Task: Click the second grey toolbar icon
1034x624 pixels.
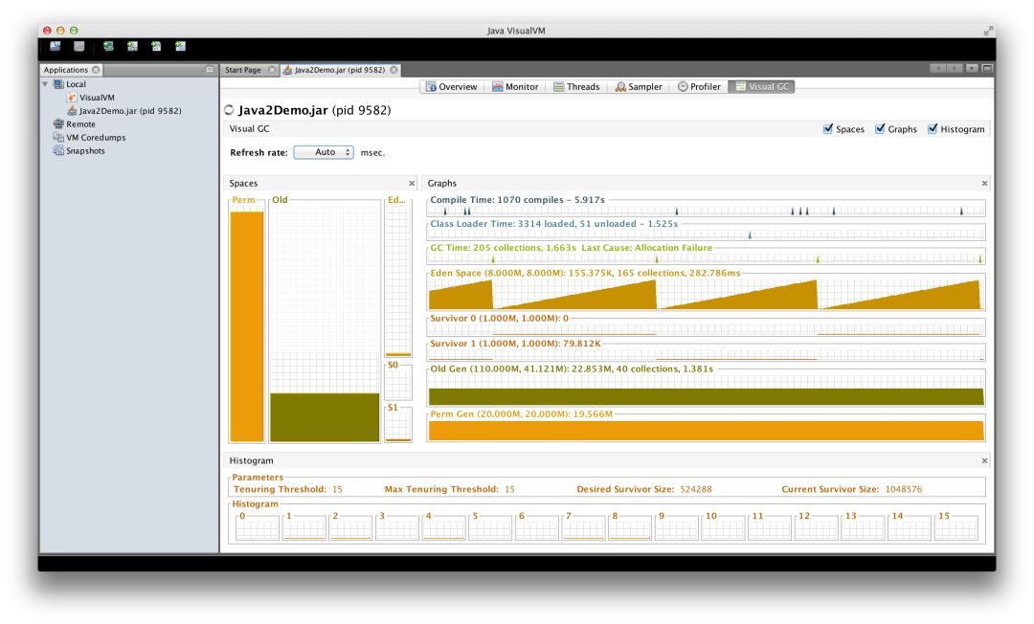Action: tap(79, 46)
